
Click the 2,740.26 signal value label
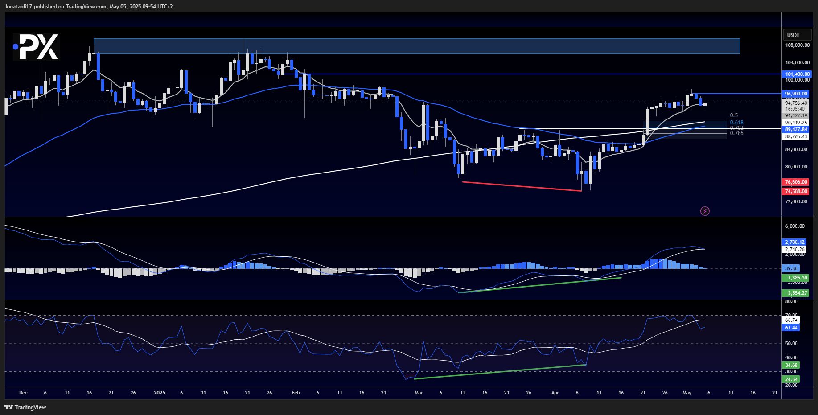tap(795, 249)
